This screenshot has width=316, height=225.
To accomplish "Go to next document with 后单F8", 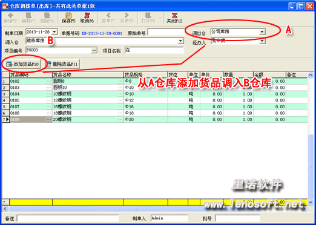I will pos(127,18).
